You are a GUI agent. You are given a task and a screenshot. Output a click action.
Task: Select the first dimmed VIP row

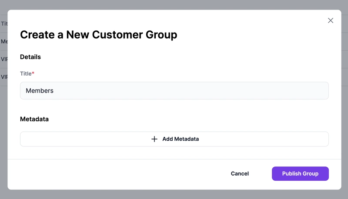[x=3, y=59]
